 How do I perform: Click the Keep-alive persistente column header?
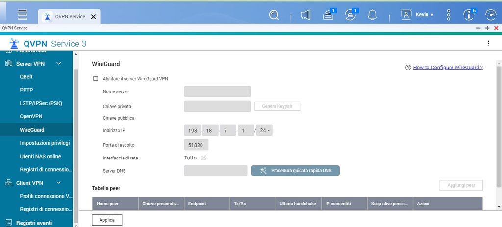point(390,204)
